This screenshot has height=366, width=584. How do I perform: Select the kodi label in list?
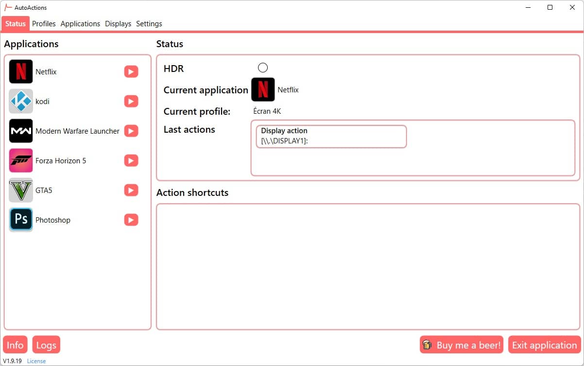[42, 101]
